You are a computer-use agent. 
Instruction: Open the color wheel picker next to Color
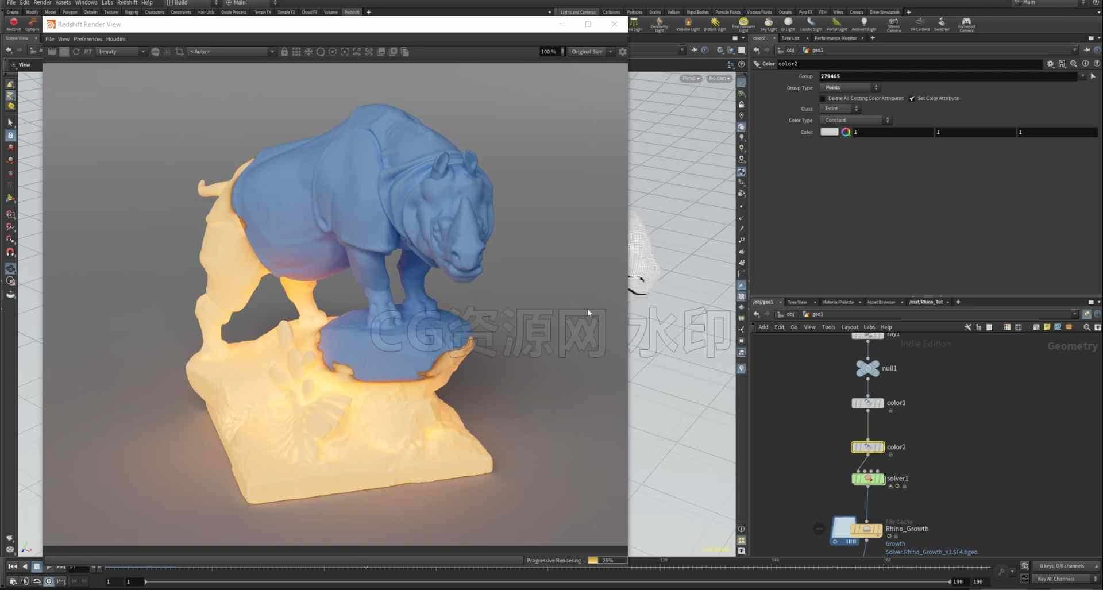click(x=846, y=132)
